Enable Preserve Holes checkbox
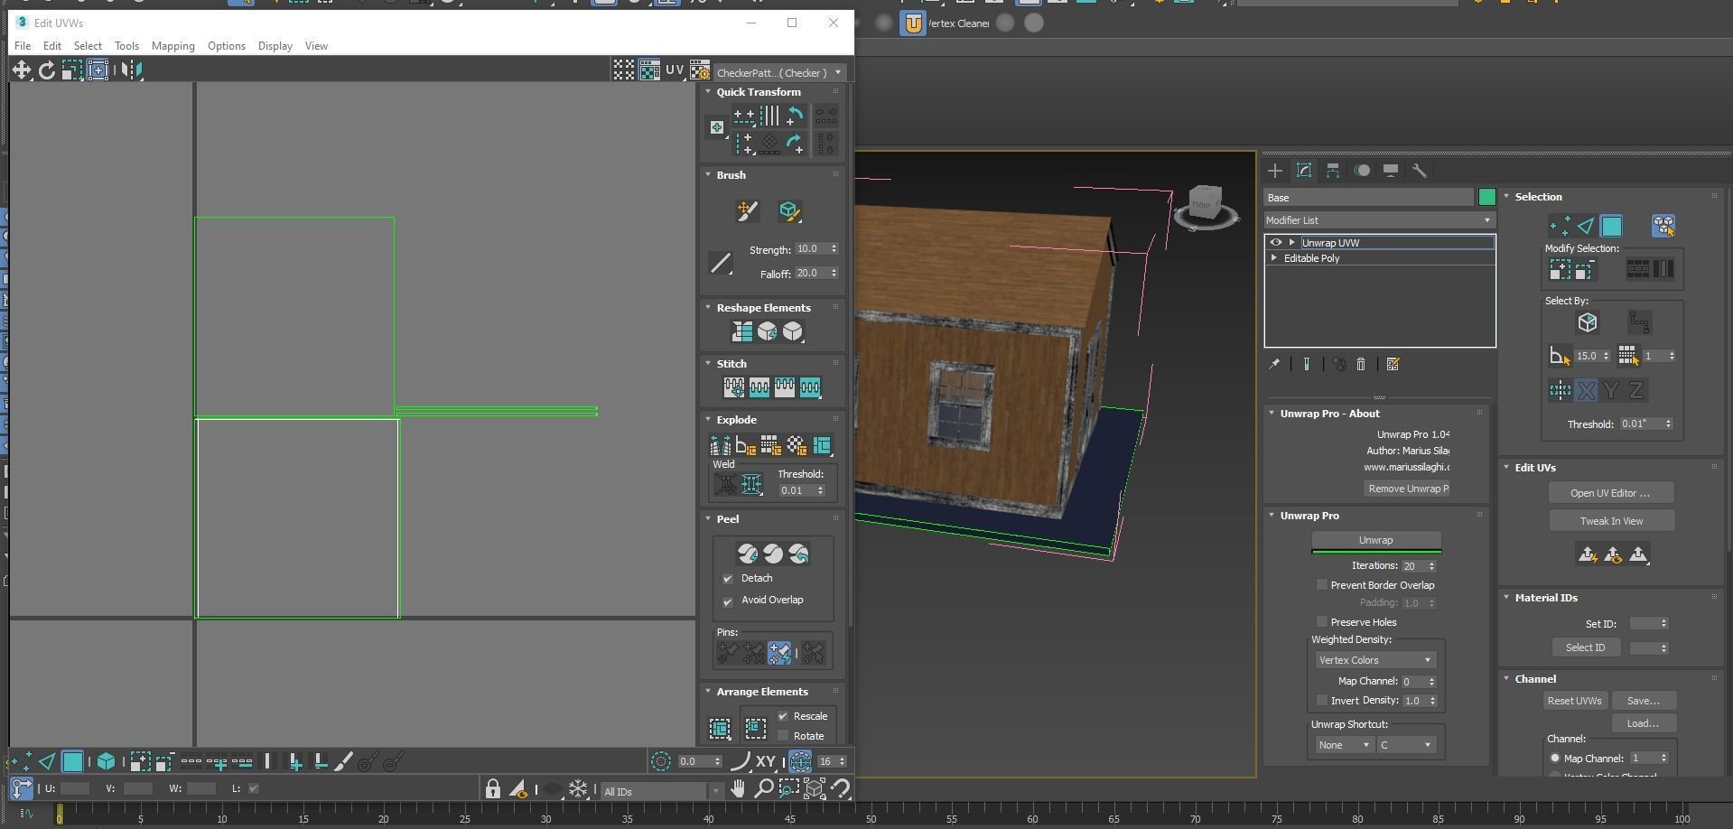Screen dimensions: 1733x829 tap(1322, 622)
